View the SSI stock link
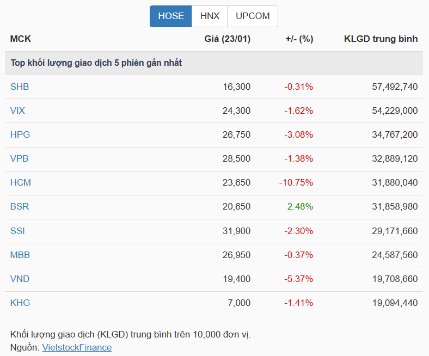 point(18,231)
